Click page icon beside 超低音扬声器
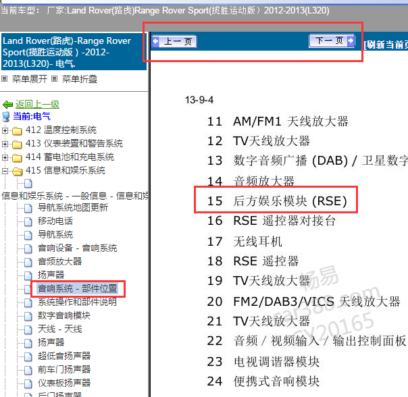This screenshot has width=408, height=397. click(28, 357)
